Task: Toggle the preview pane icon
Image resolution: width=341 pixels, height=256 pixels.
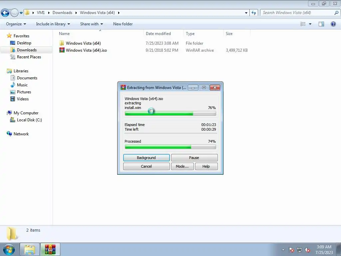Action: [321, 24]
